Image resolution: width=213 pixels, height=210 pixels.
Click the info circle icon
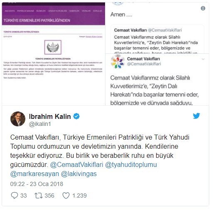[x=203, y=8]
